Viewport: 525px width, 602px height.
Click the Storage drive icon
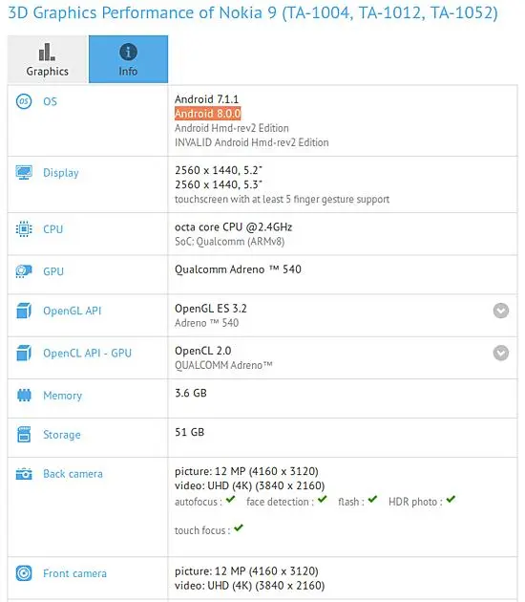click(24, 435)
